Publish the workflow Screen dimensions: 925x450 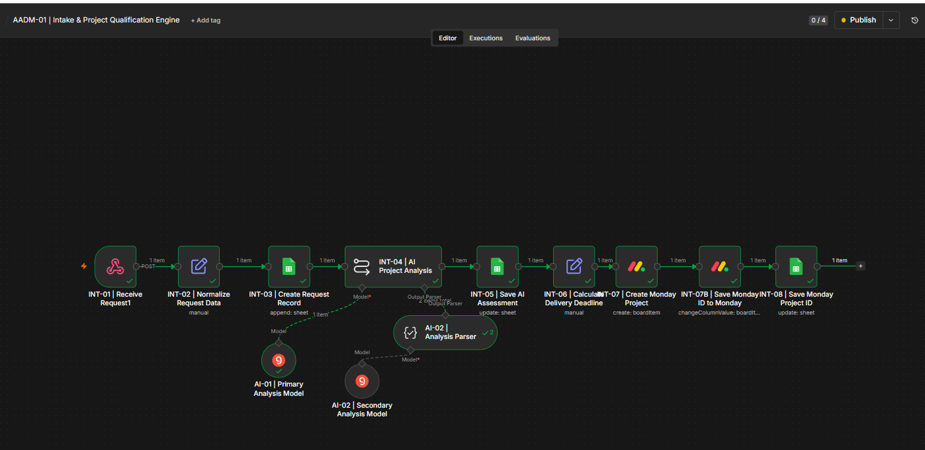tap(858, 20)
